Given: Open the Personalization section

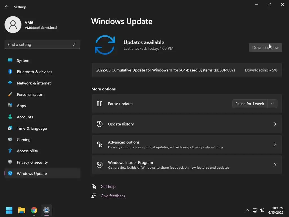Looking at the screenshot, I should coord(30,94).
